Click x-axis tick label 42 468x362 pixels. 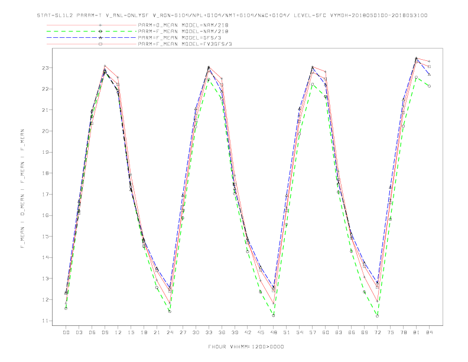[x=248, y=332]
